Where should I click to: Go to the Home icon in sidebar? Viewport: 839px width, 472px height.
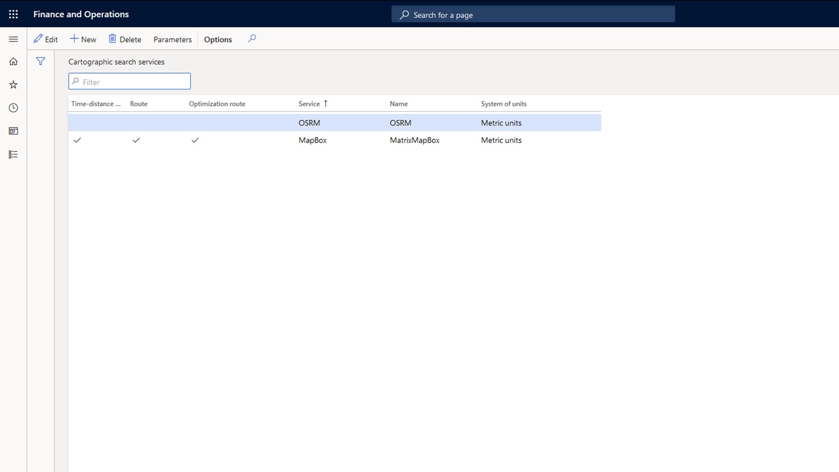point(13,62)
